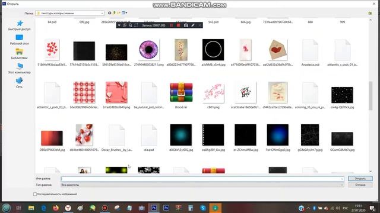
Task: Go to Desktop (Рабочий стол) sidebar location
Action: (x=20, y=40)
